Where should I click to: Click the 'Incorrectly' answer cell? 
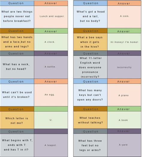(x=124, y=67)
